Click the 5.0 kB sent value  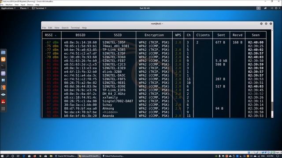[x=221, y=61]
